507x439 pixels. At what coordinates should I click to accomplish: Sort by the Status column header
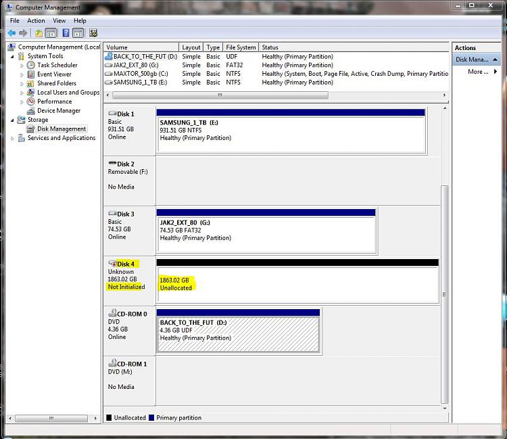pyautogui.click(x=354, y=47)
